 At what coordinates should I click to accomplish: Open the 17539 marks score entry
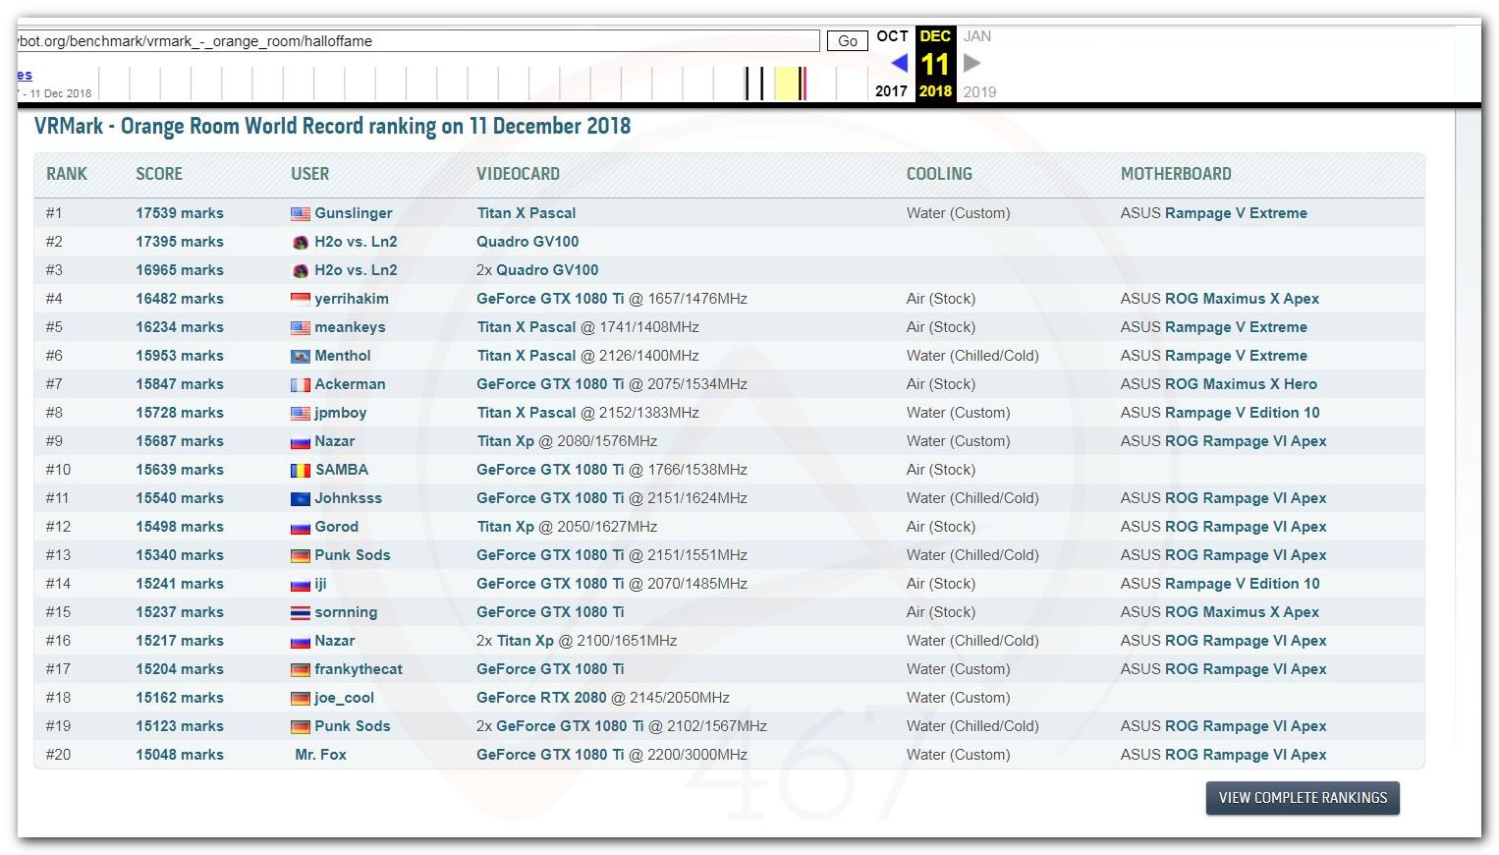180,213
